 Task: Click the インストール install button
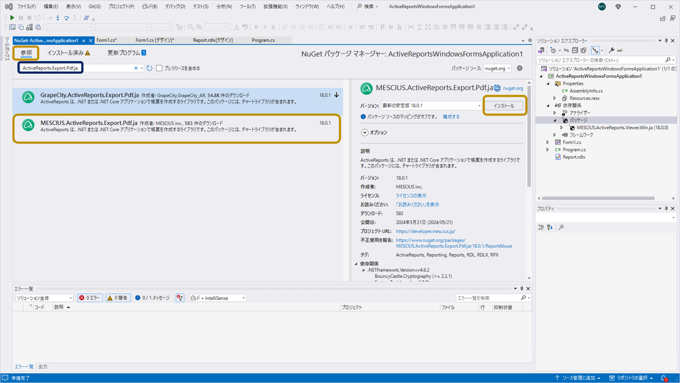(x=504, y=106)
